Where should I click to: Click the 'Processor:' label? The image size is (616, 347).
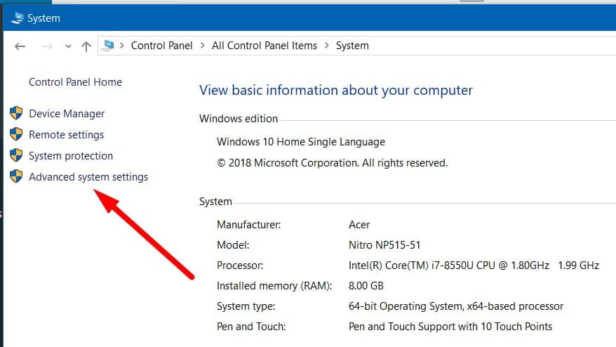click(240, 266)
